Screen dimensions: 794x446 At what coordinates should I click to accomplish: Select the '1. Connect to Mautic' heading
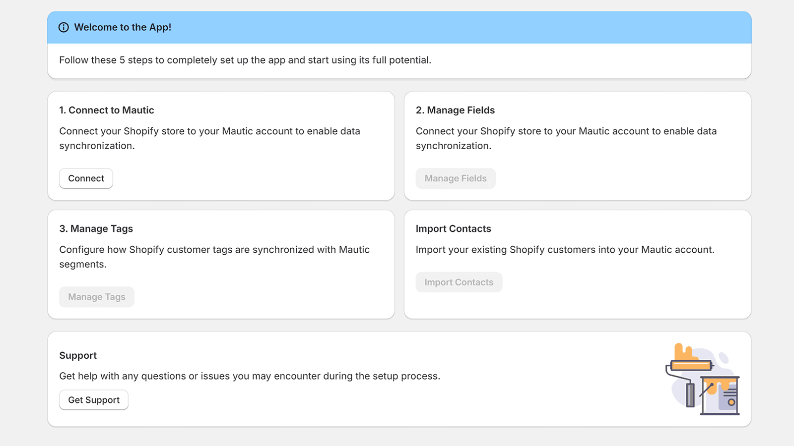pos(107,110)
